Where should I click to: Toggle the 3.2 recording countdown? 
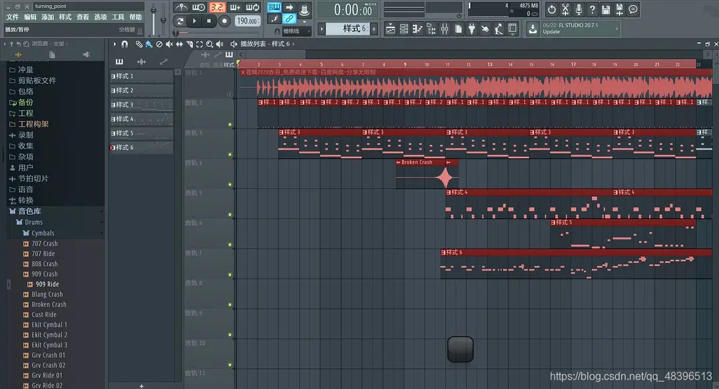point(216,7)
